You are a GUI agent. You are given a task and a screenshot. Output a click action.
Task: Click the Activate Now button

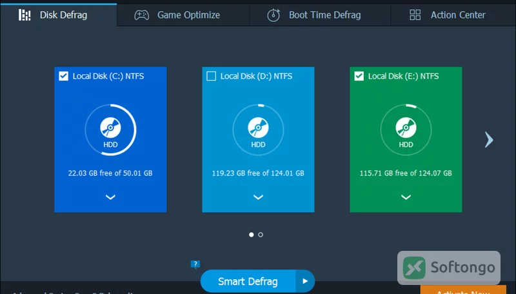463,290
